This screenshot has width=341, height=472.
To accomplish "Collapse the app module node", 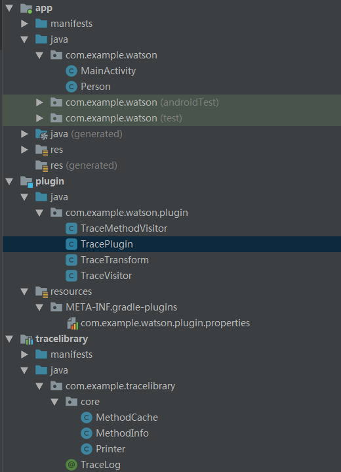I will tap(9, 8).
